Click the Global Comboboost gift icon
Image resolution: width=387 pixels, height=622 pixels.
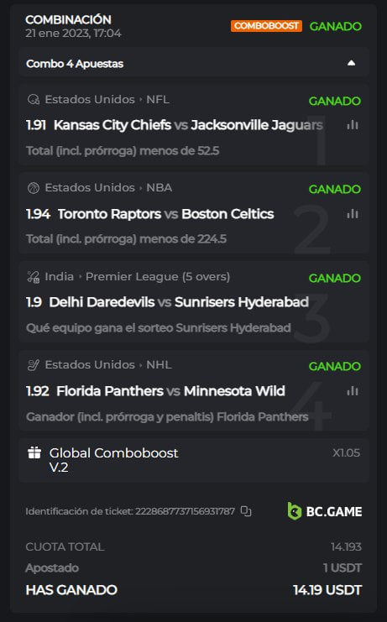click(x=34, y=452)
